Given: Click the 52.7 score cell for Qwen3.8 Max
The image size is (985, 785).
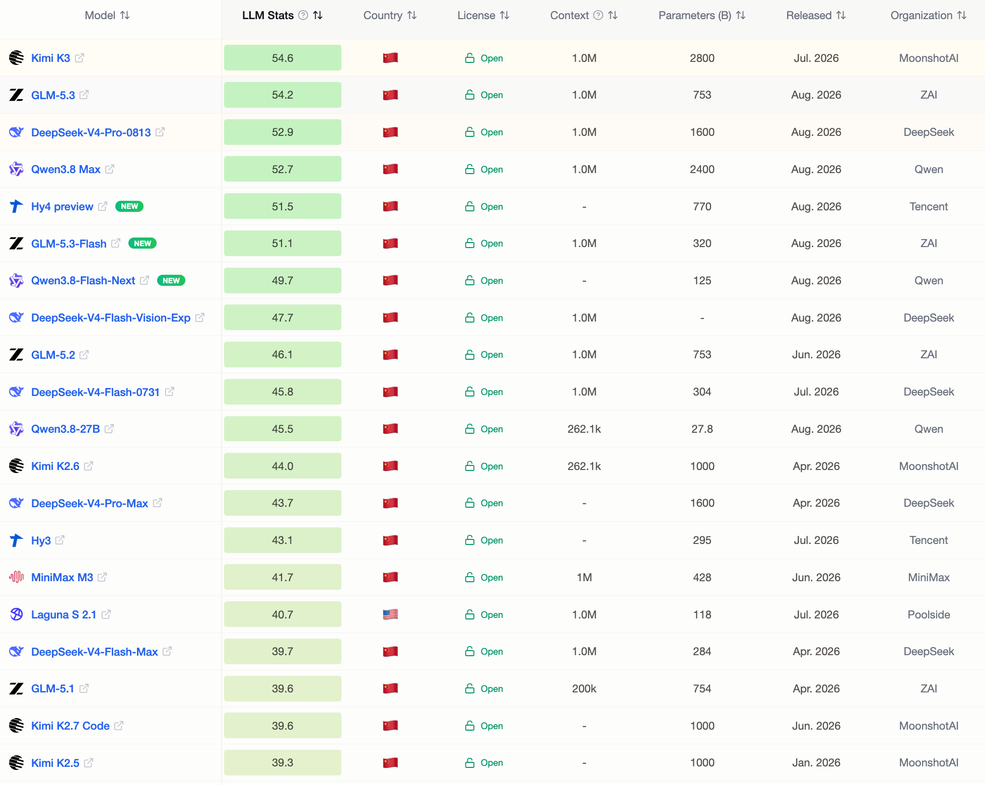Looking at the screenshot, I should [x=283, y=169].
